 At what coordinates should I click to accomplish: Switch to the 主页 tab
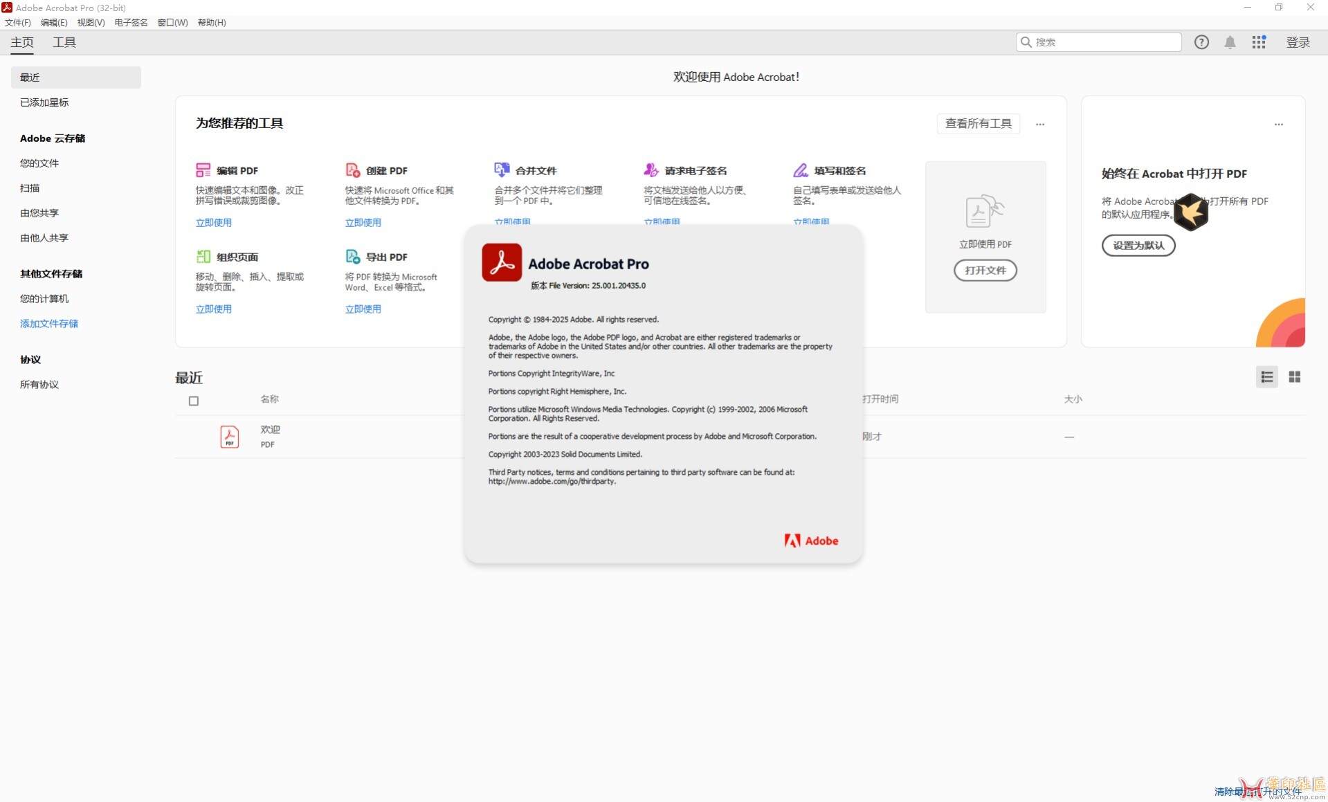22,42
